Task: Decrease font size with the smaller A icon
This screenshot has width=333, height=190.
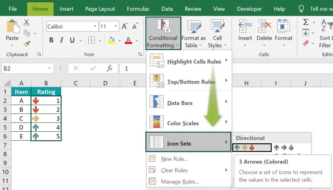Action: tap(135, 26)
